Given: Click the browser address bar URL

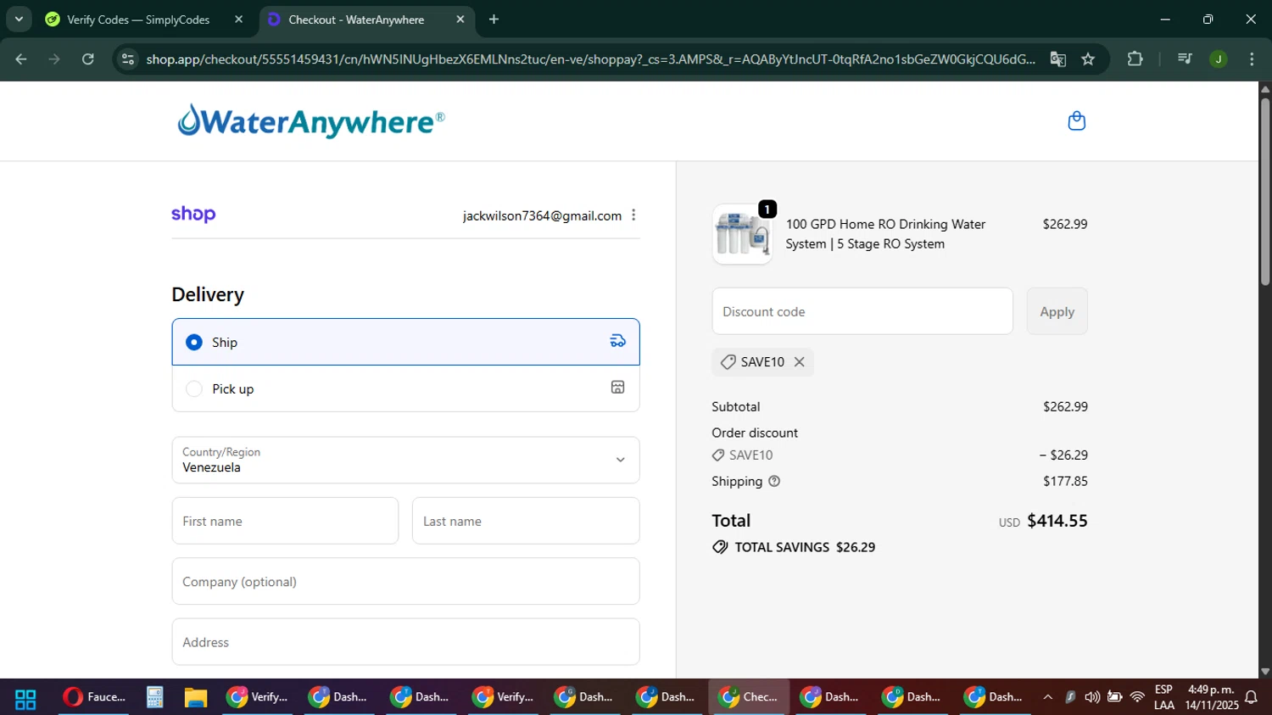Looking at the screenshot, I should tap(590, 59).
